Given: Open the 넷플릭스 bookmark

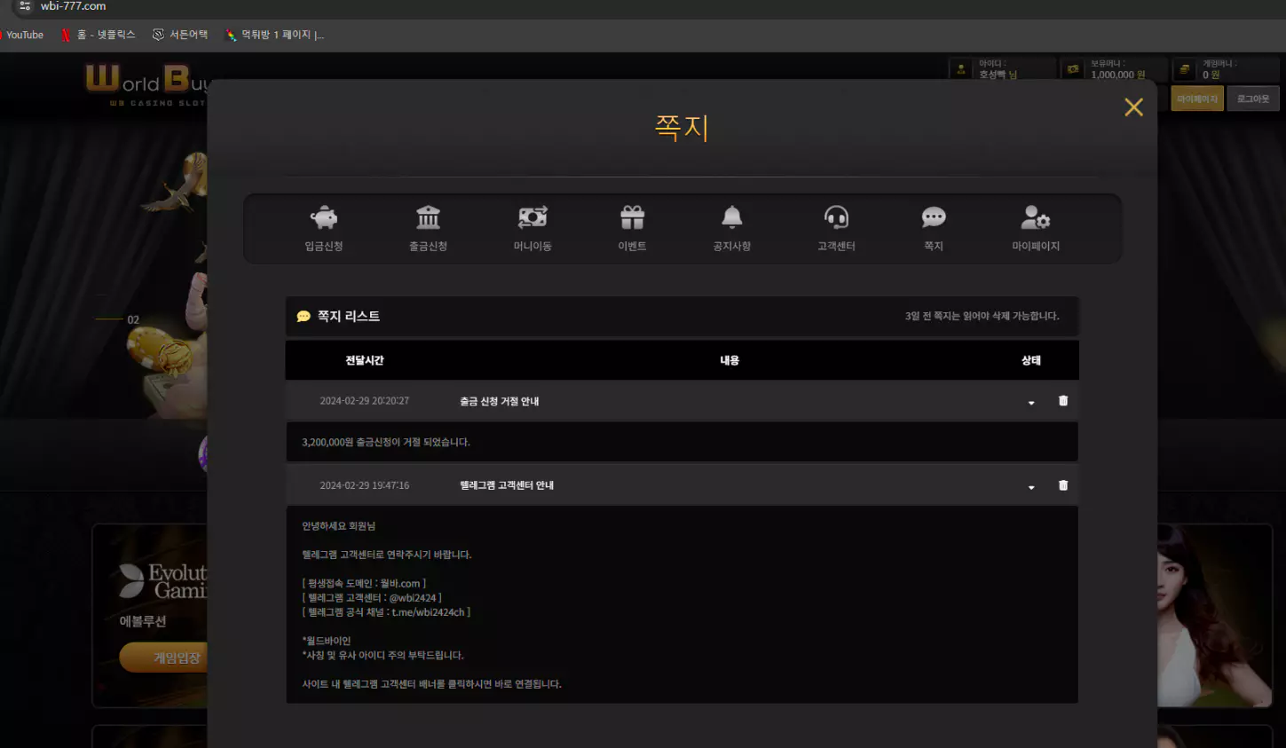Looking at the screenshot, I should pyautogui.click(x=99, y=35).
